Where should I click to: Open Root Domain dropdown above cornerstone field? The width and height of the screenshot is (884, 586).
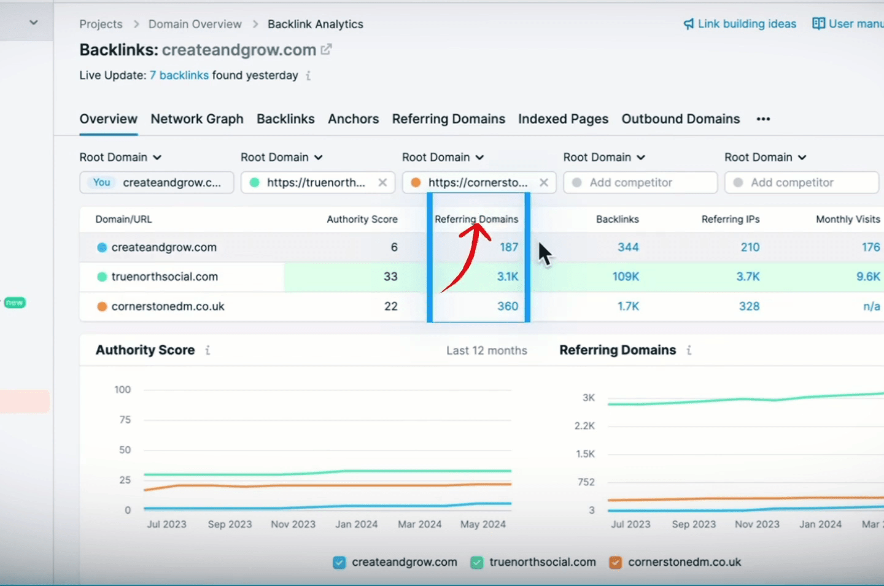click(x=443, y=157)
